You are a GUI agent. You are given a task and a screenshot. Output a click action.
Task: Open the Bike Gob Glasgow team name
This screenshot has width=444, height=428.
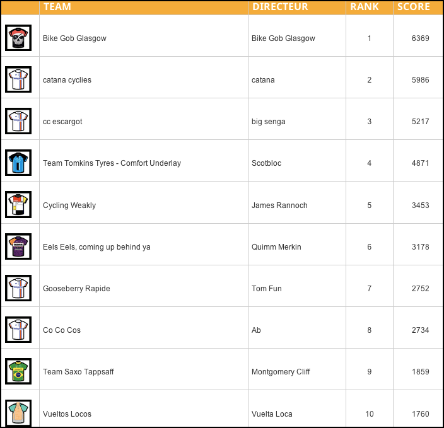coord(74,38)
